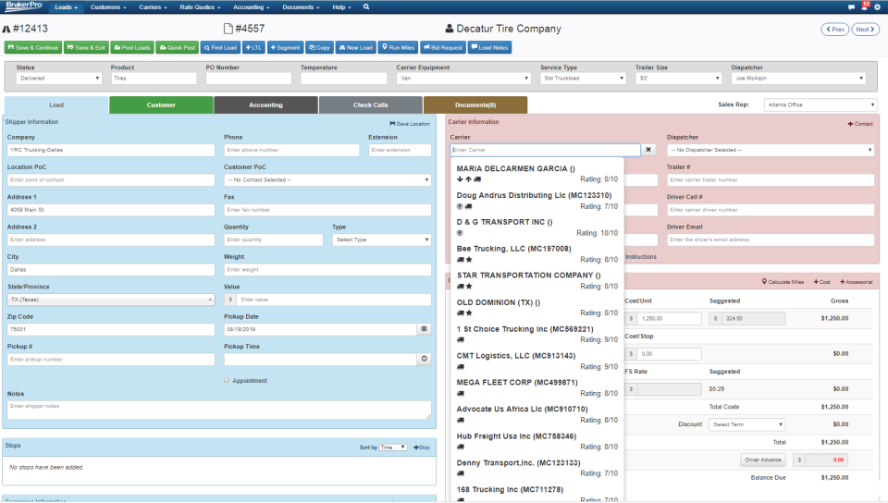Click the search magnifier icon in top menu
The width and height of the screenshot is (888, 503).
(x=366, y=6)
